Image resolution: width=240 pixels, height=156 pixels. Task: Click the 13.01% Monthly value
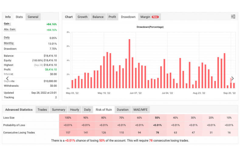52,44
